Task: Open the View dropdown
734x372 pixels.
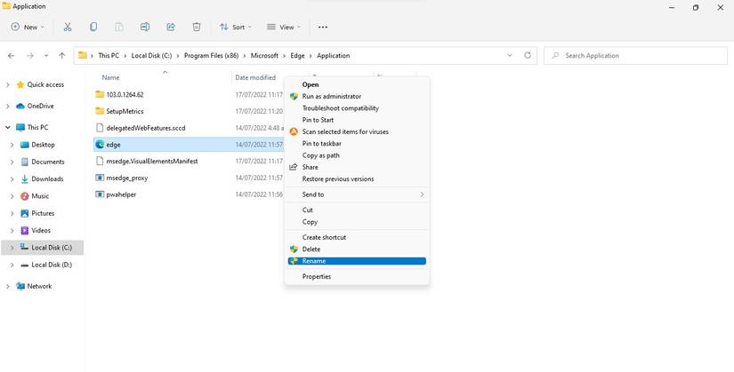Action: (x=284, y=28)
